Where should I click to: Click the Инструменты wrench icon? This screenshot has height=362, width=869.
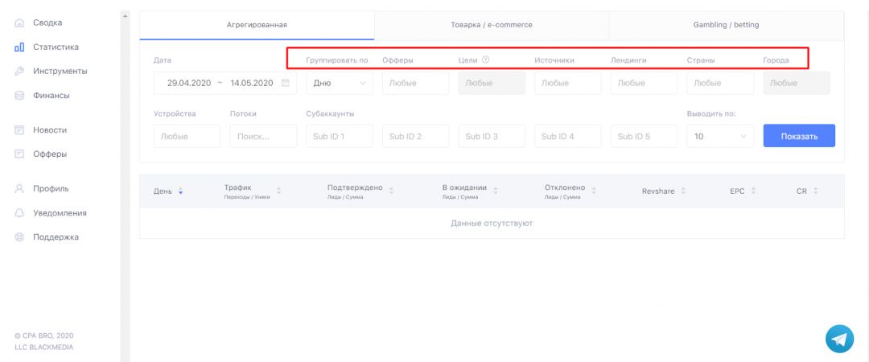click(x=19, y=71)
